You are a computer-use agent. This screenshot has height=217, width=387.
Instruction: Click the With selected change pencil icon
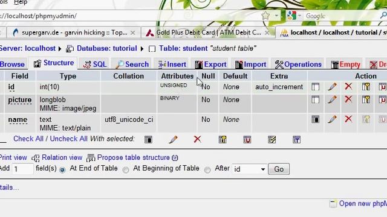[x=173, y=139]
